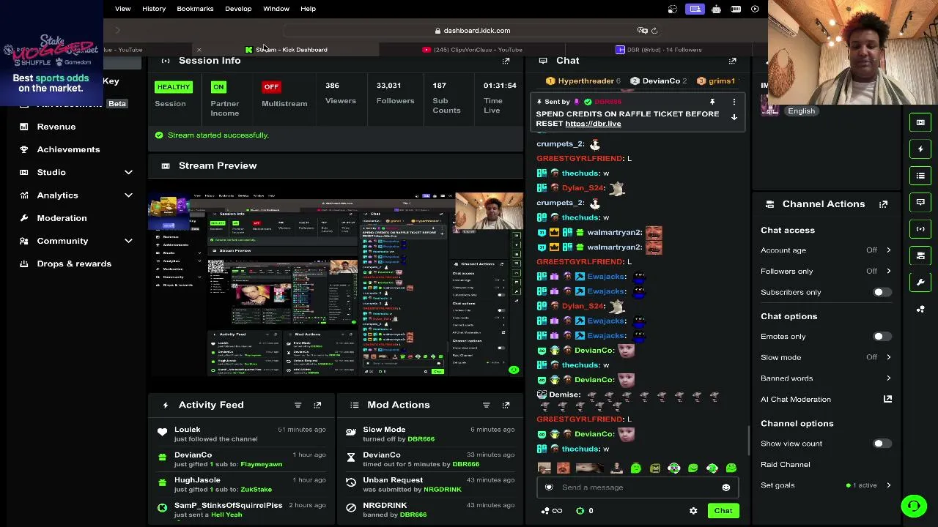Click Hyperthreader in chat leaderboard
Image resolution: width=938 pixels, height=527 pixels.
(x=586, y=81)
